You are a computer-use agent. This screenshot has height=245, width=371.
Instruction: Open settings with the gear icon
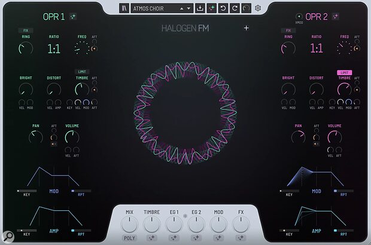pyautogui.click(x=258, y=8)
